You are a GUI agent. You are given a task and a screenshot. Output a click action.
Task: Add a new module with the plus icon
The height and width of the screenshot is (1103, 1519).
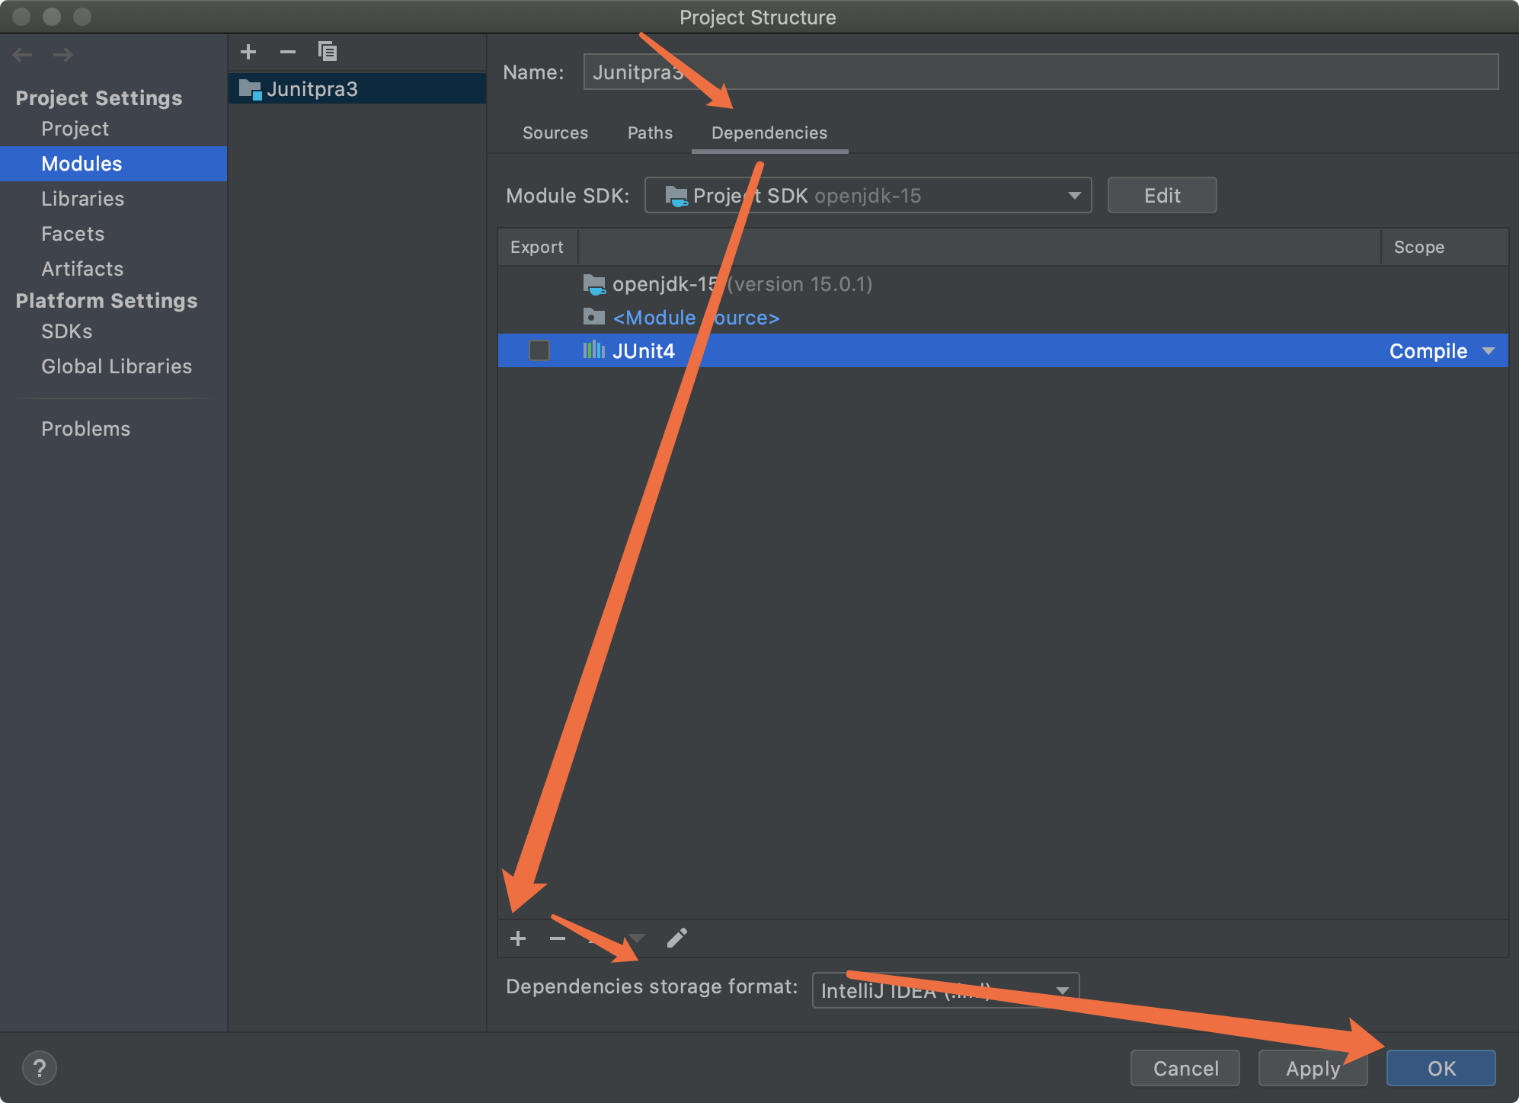pos(248,52)
